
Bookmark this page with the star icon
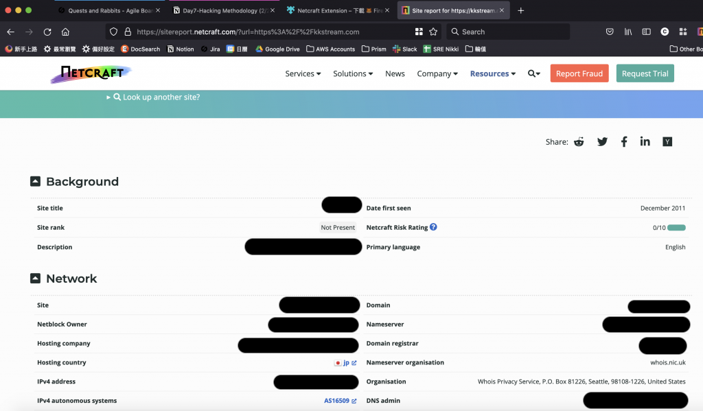[x=433, y=32]
